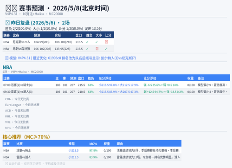232x168 pixels.
Task: Select the footer 仅供学习研究 · 不构成投注建议
Action: [45, 164]
